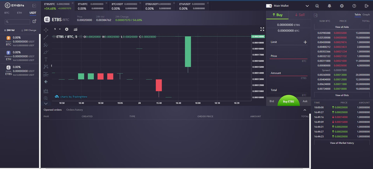Select the 0.00035000 ask price row
373x169 pixels.
tap(342, 33)
